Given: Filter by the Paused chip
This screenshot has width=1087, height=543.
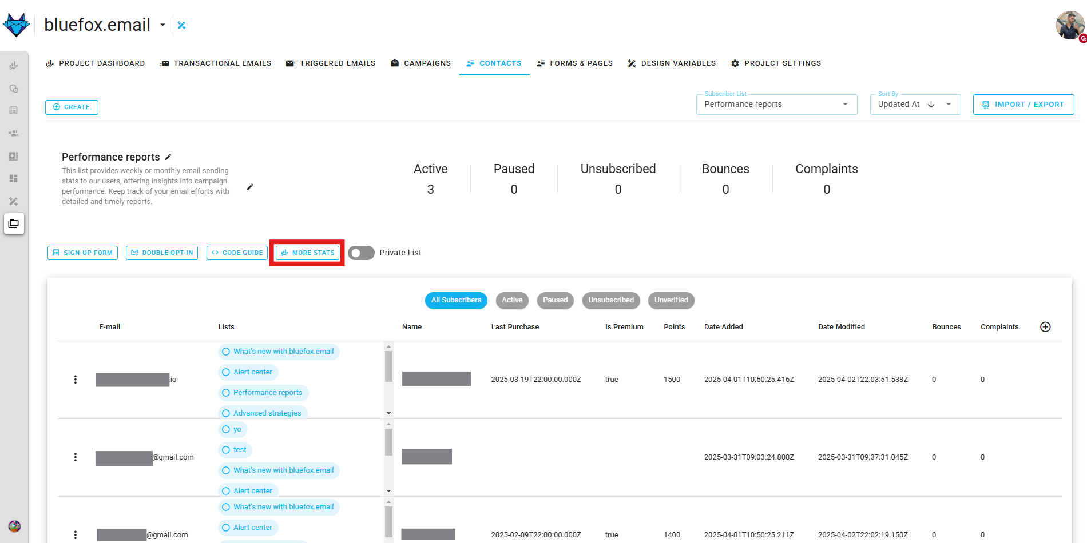Looking at the screenshot, I should [555, 300].
